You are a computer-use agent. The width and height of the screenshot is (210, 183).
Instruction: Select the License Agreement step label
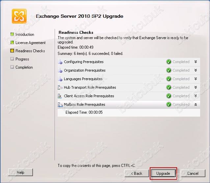[31, 43]
